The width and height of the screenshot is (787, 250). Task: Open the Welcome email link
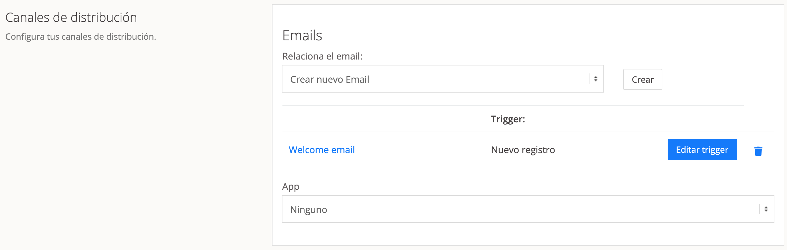pos(322,150)
